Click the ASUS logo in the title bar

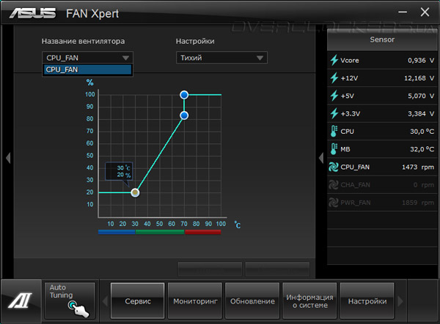click(32, 13)
